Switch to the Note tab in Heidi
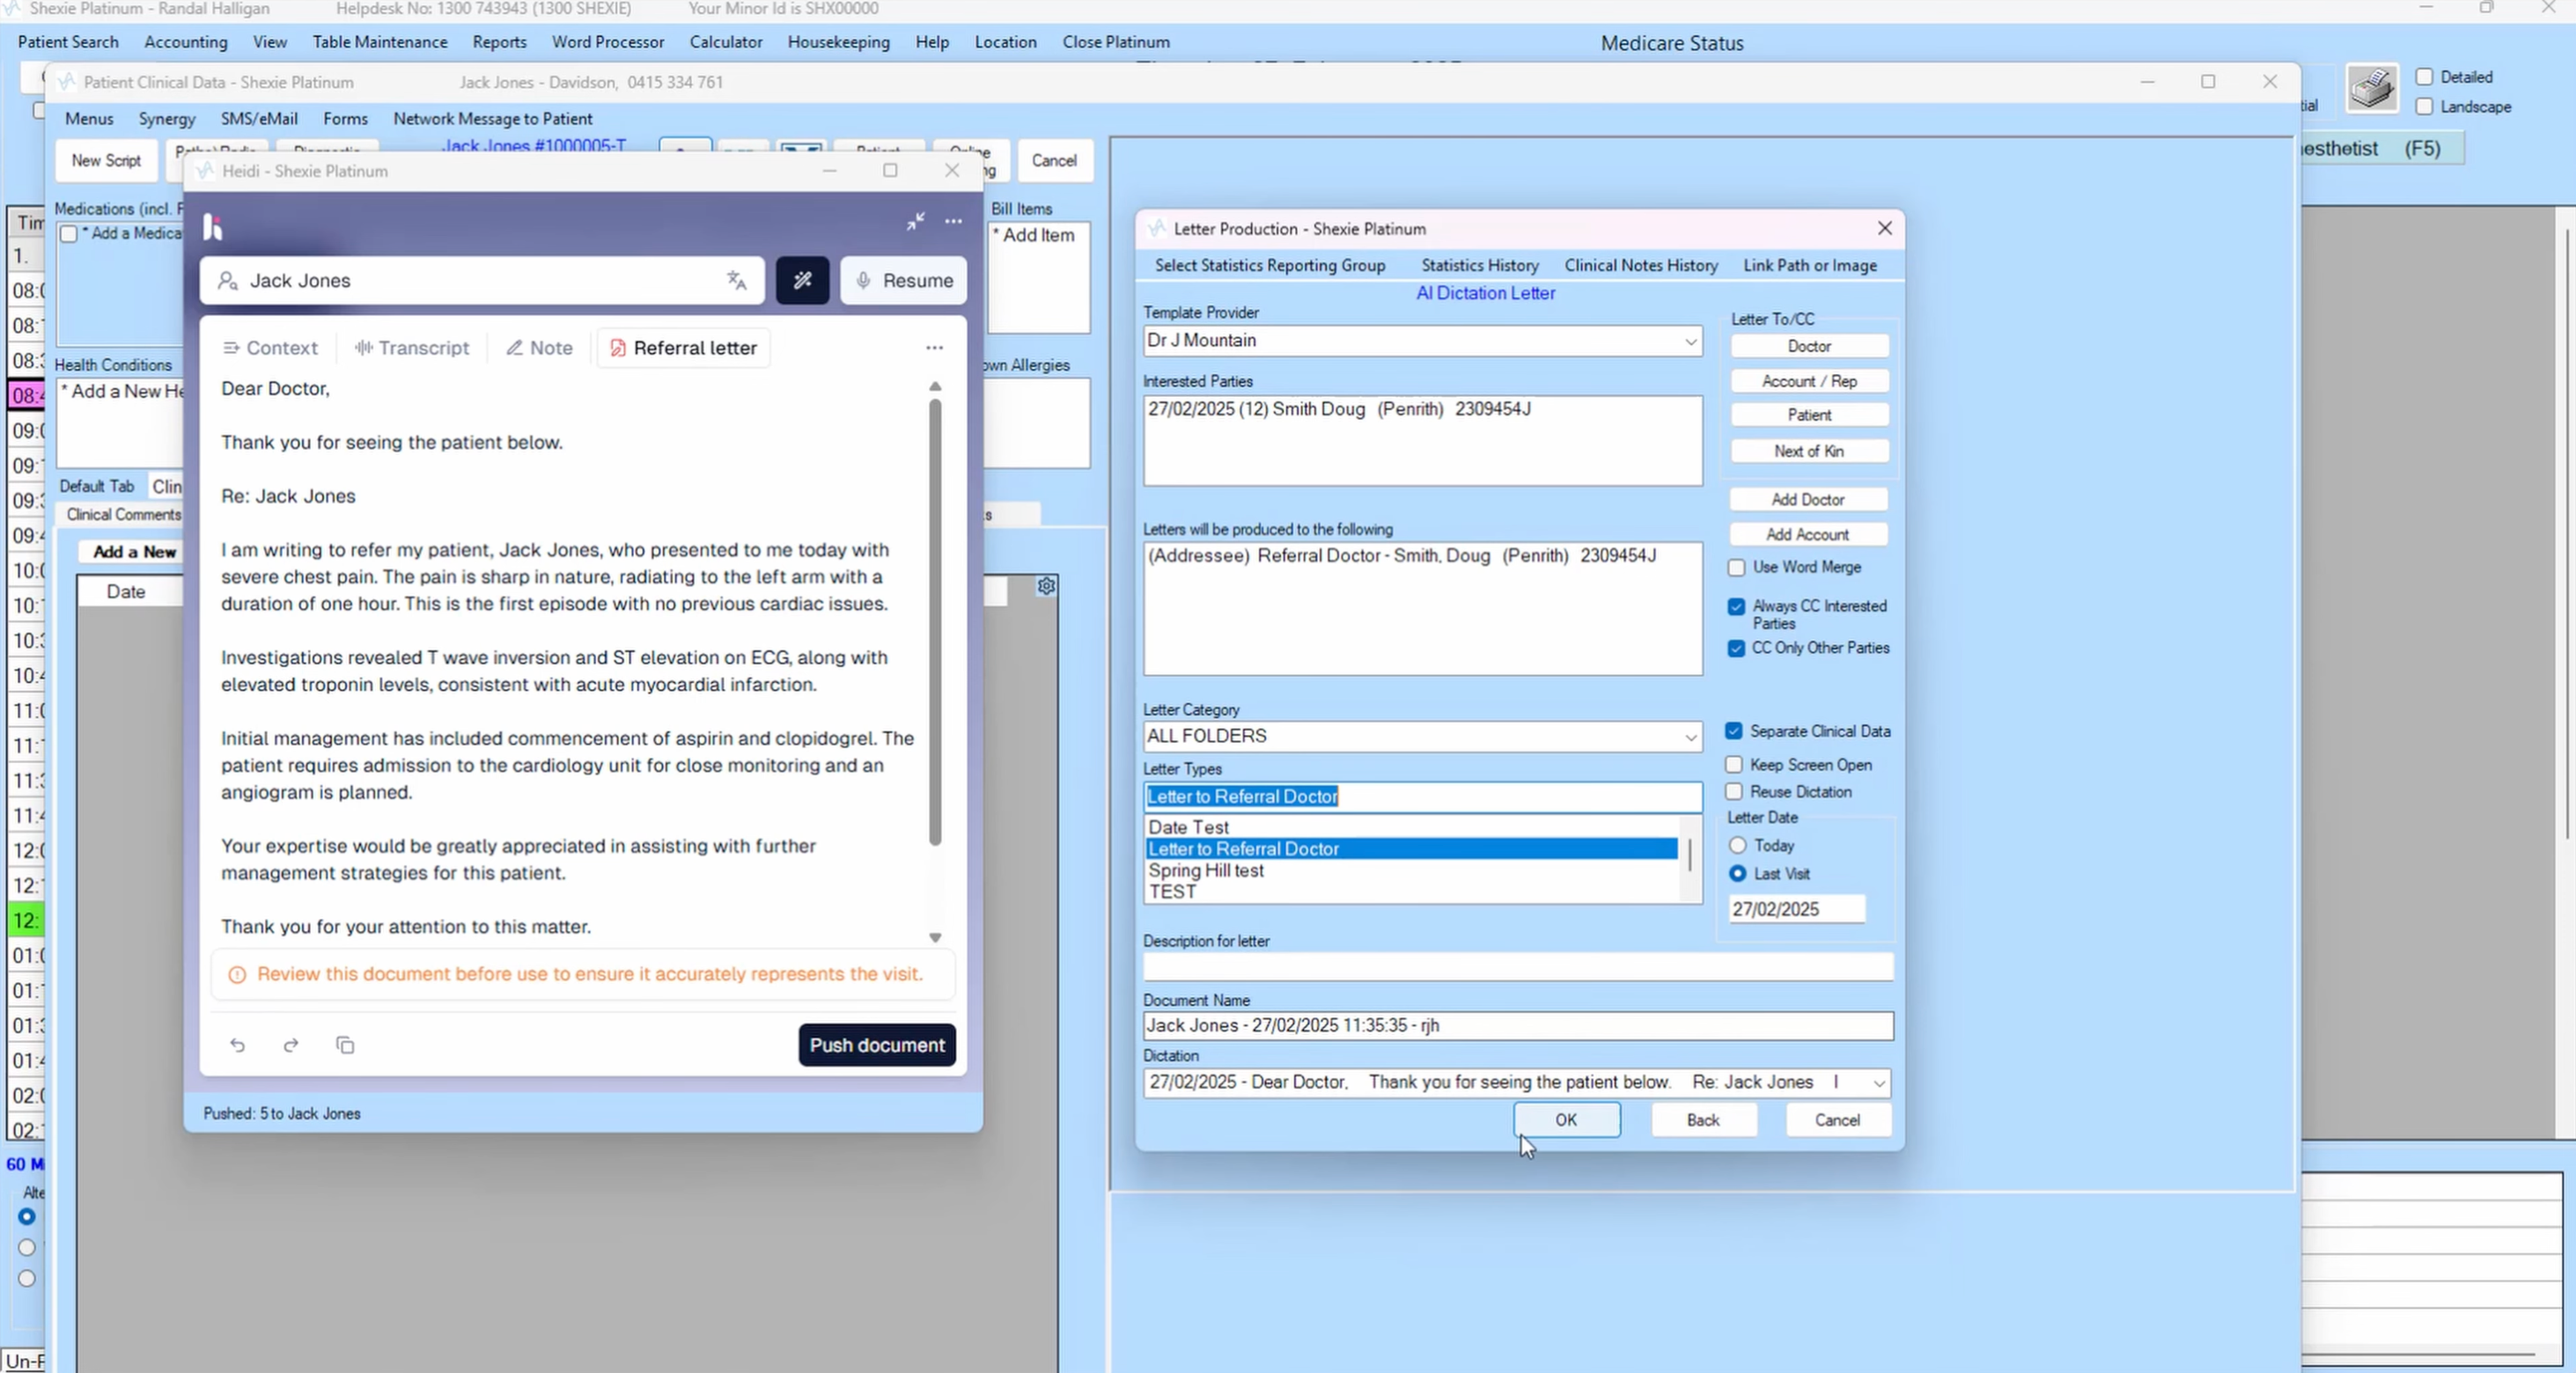This screenshot has width=2576, height=1373. [539, 347]
